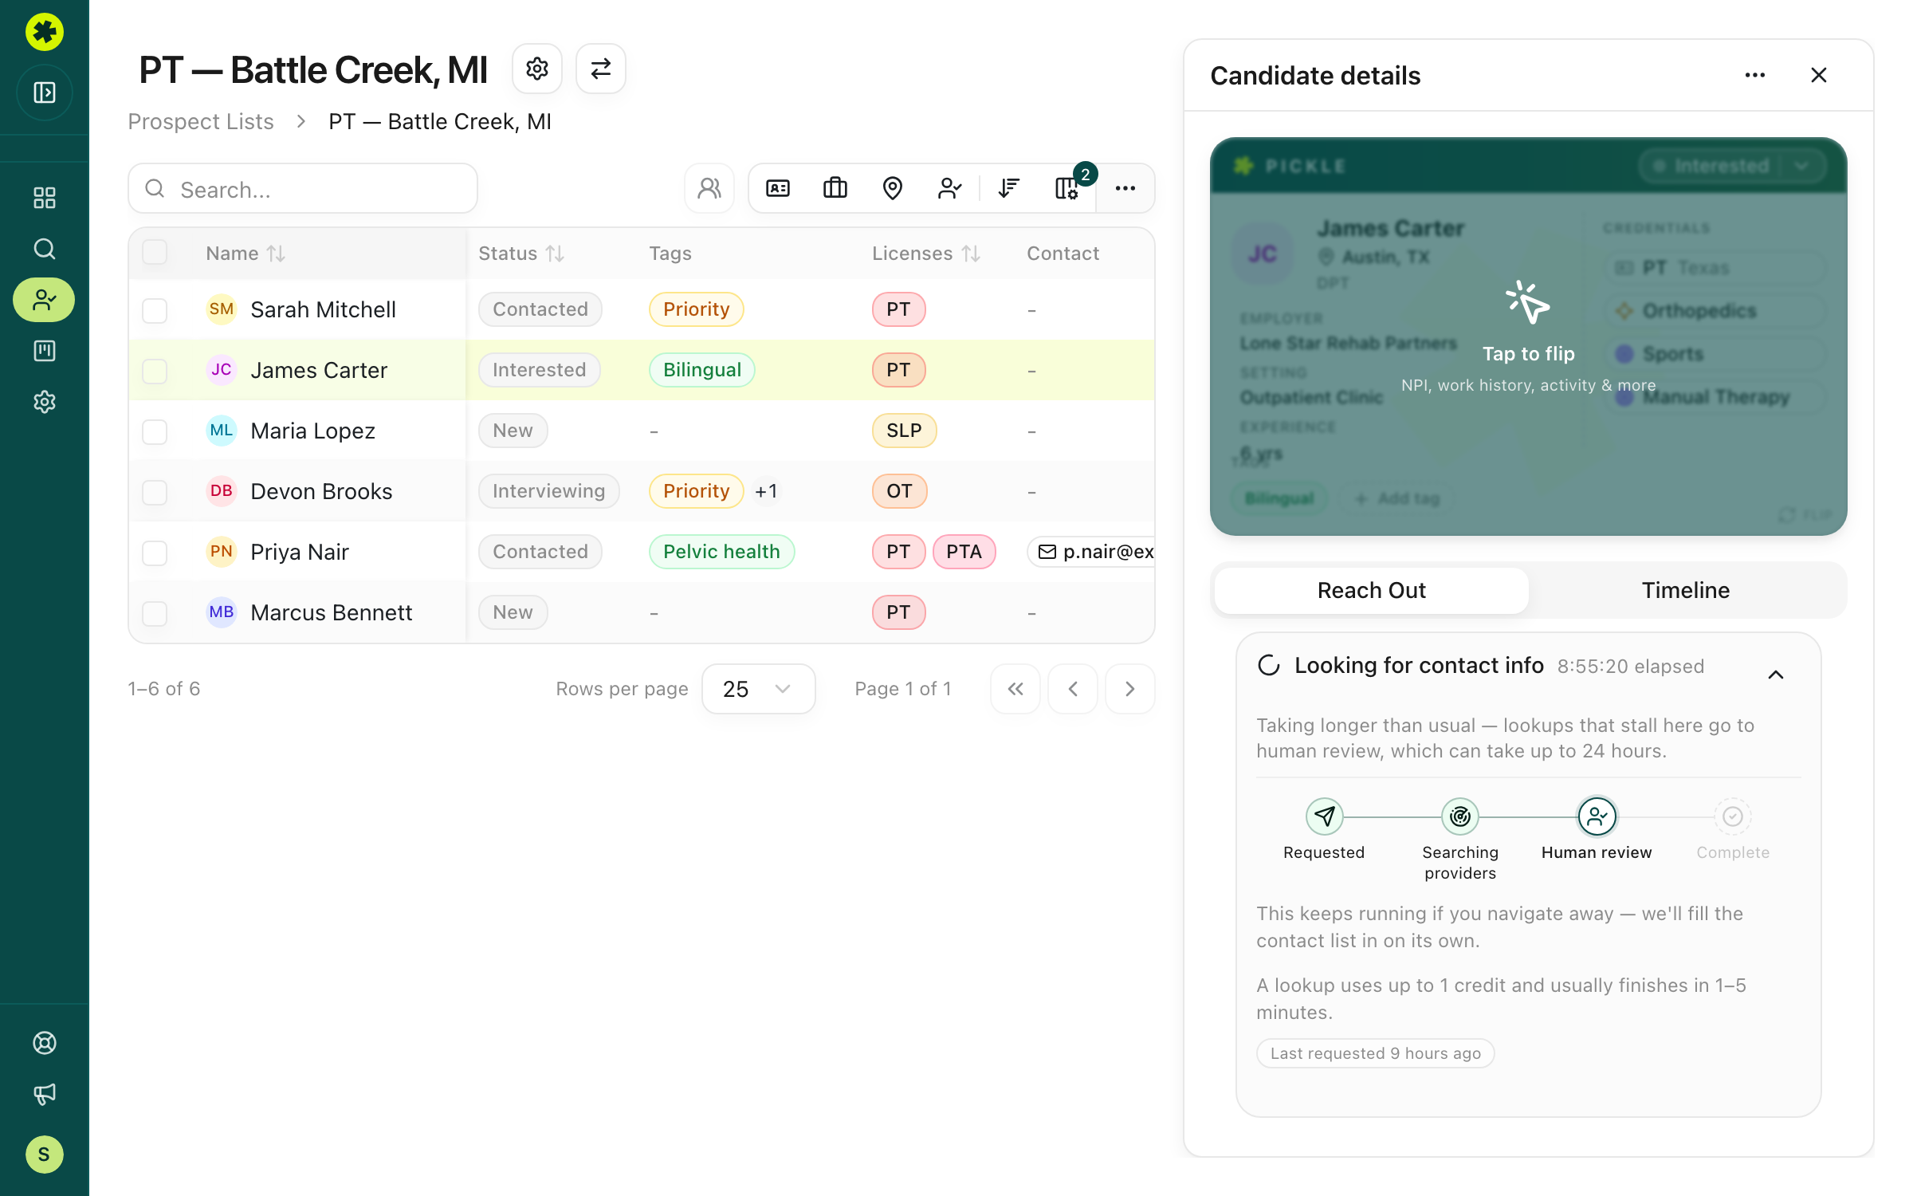The width and height of the screenshot is (1913, 1196).
Task: Open the user avatar S
Action: tap(45, 1155)
